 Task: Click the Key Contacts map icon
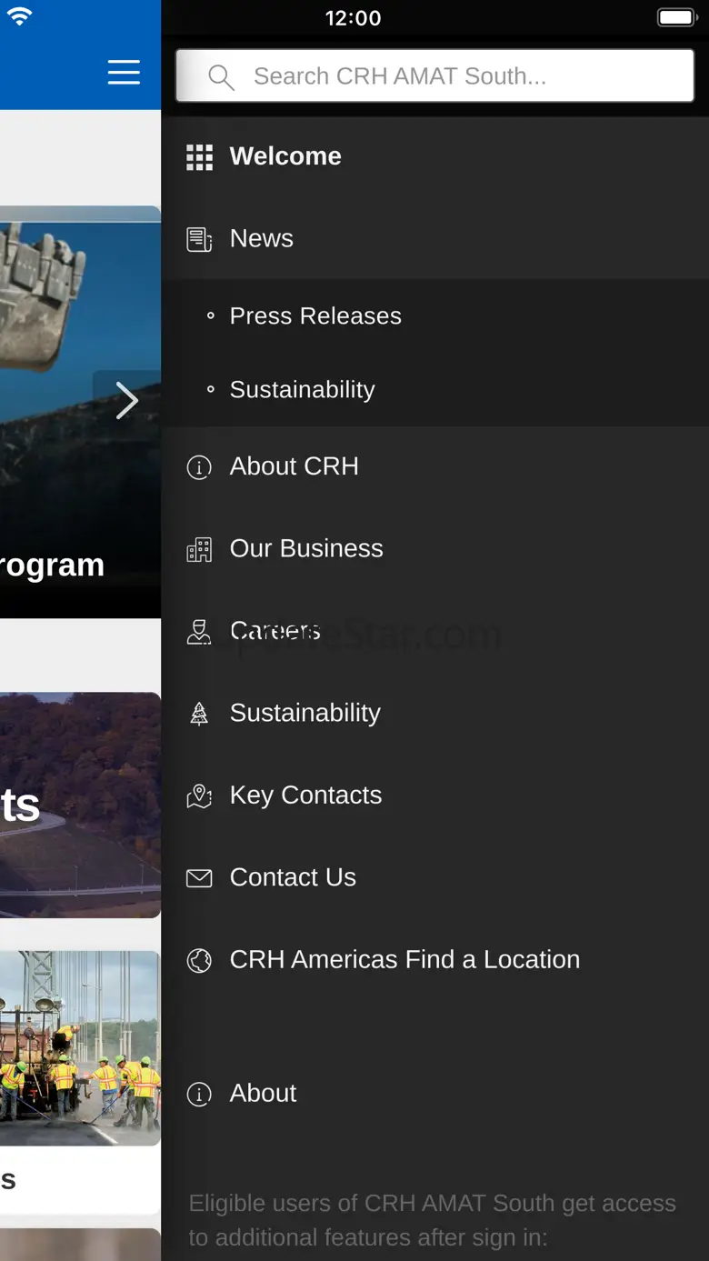(x=199, y=796)
